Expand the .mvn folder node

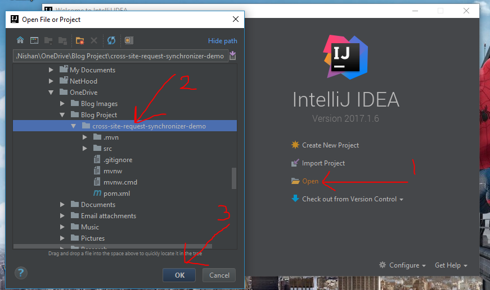click(x=85, y=137)
